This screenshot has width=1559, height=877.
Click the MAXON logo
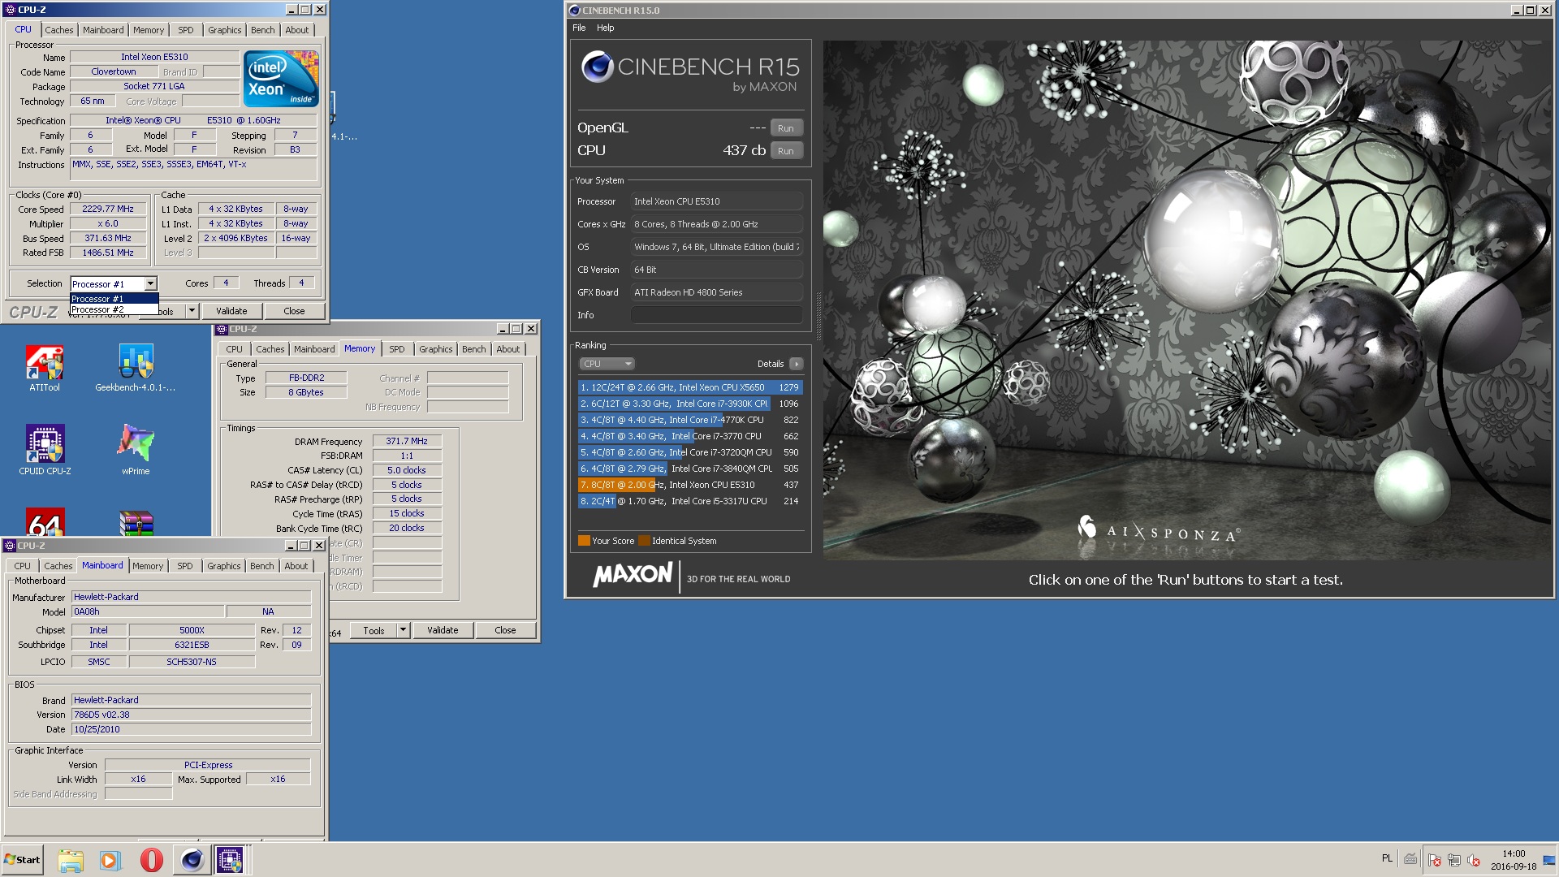pos(633,576)
